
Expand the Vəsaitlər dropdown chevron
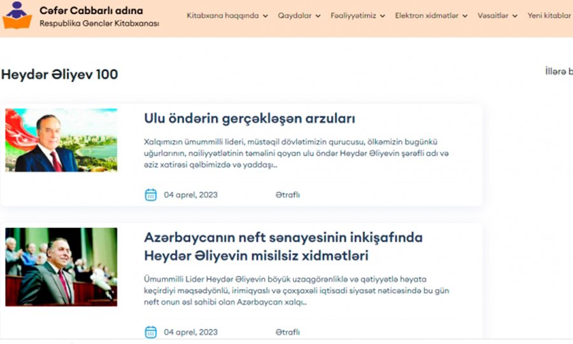[514, 16]
